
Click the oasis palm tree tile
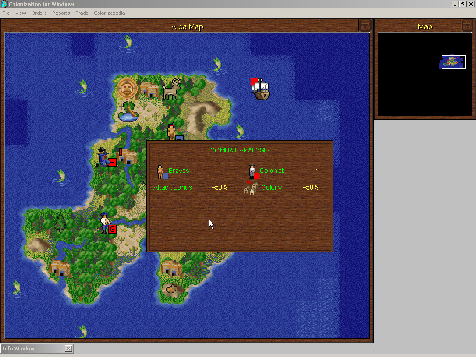129,112
